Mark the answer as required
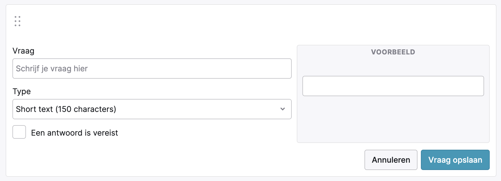This screenshot has height=181, width=501. point(19,132)
